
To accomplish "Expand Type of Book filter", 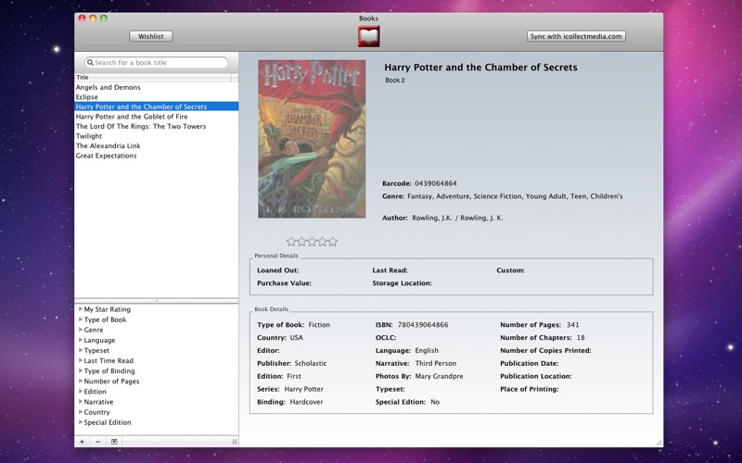I will click(81, 319).
